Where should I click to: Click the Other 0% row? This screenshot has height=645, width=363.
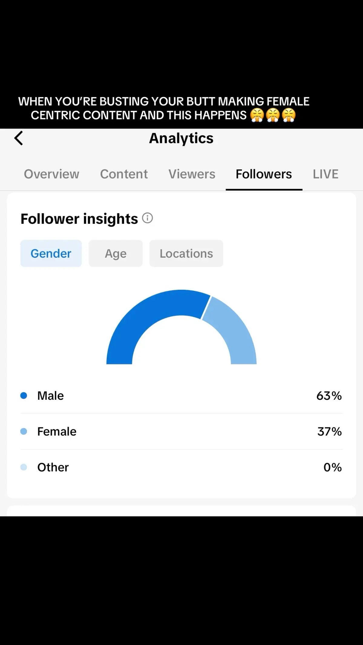[x=181, y=467]
